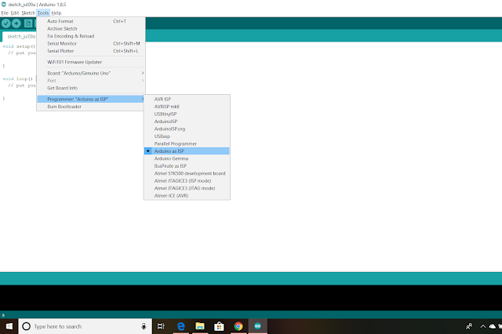Select Atmel JTAGICE3 (ISP mode)
502x334 pixels.
click(187, 181)
